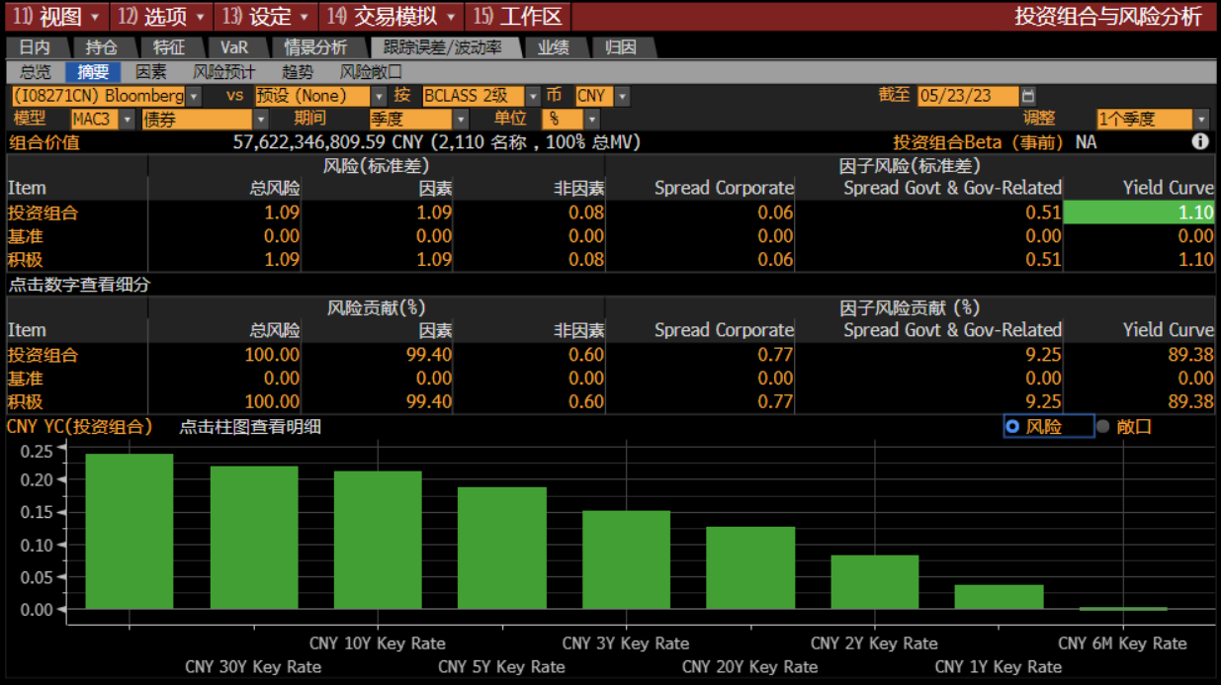This screenshot has height=685, width=1221.
Task: Switch to the 情景分析 tab
Action: pos(315,47)
